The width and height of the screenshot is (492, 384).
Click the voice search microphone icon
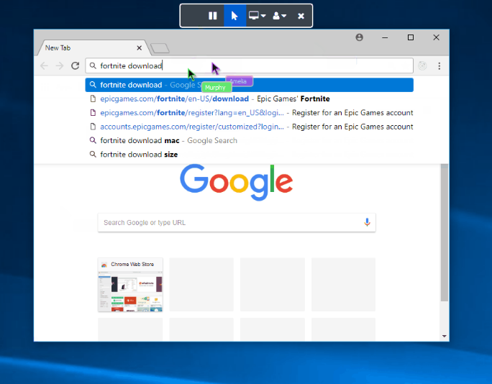pyautogui.click(x=367, y=222)
